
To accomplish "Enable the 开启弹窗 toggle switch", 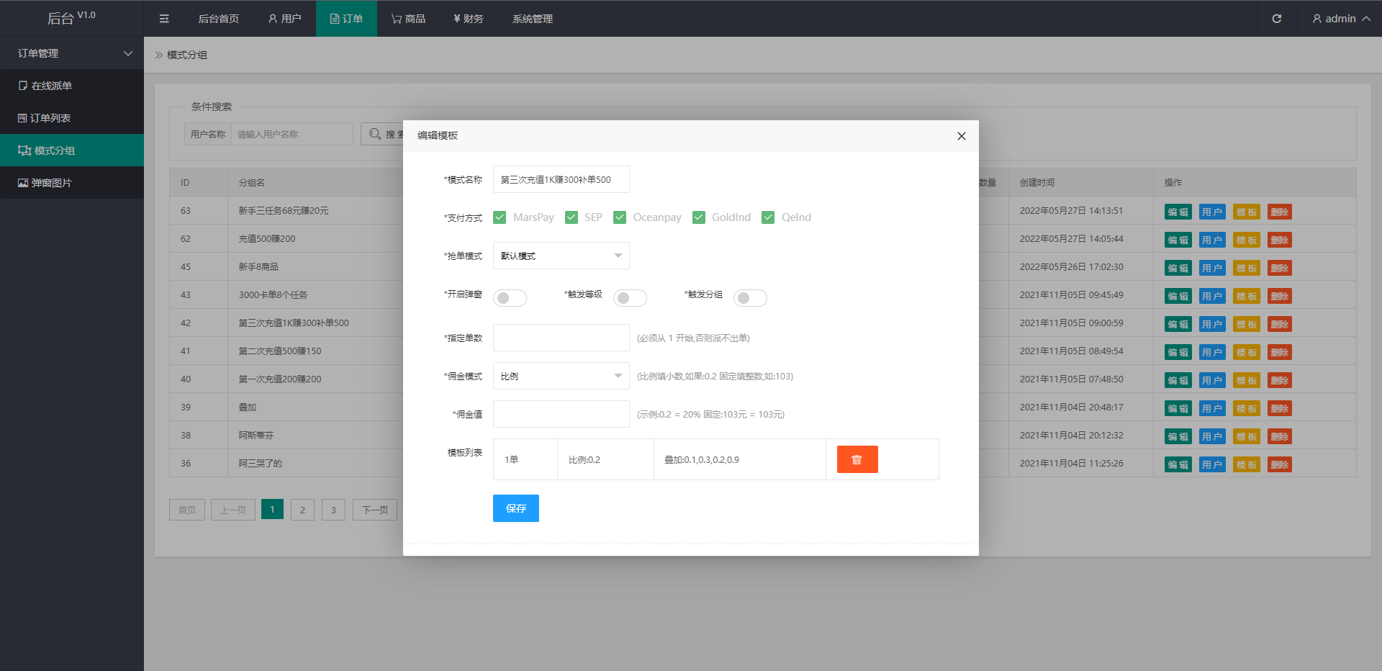I will [510, 298].
